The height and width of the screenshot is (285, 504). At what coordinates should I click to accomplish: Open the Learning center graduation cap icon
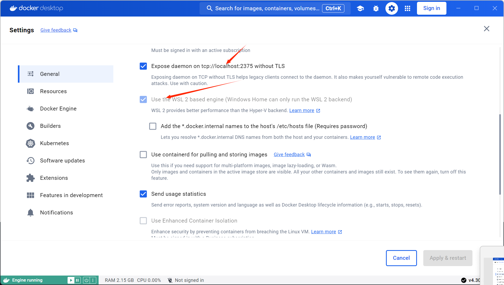pyautogui.click(x=360, y=8)
